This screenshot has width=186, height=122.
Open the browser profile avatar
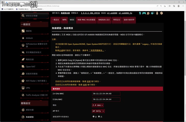tap(179, 6)
